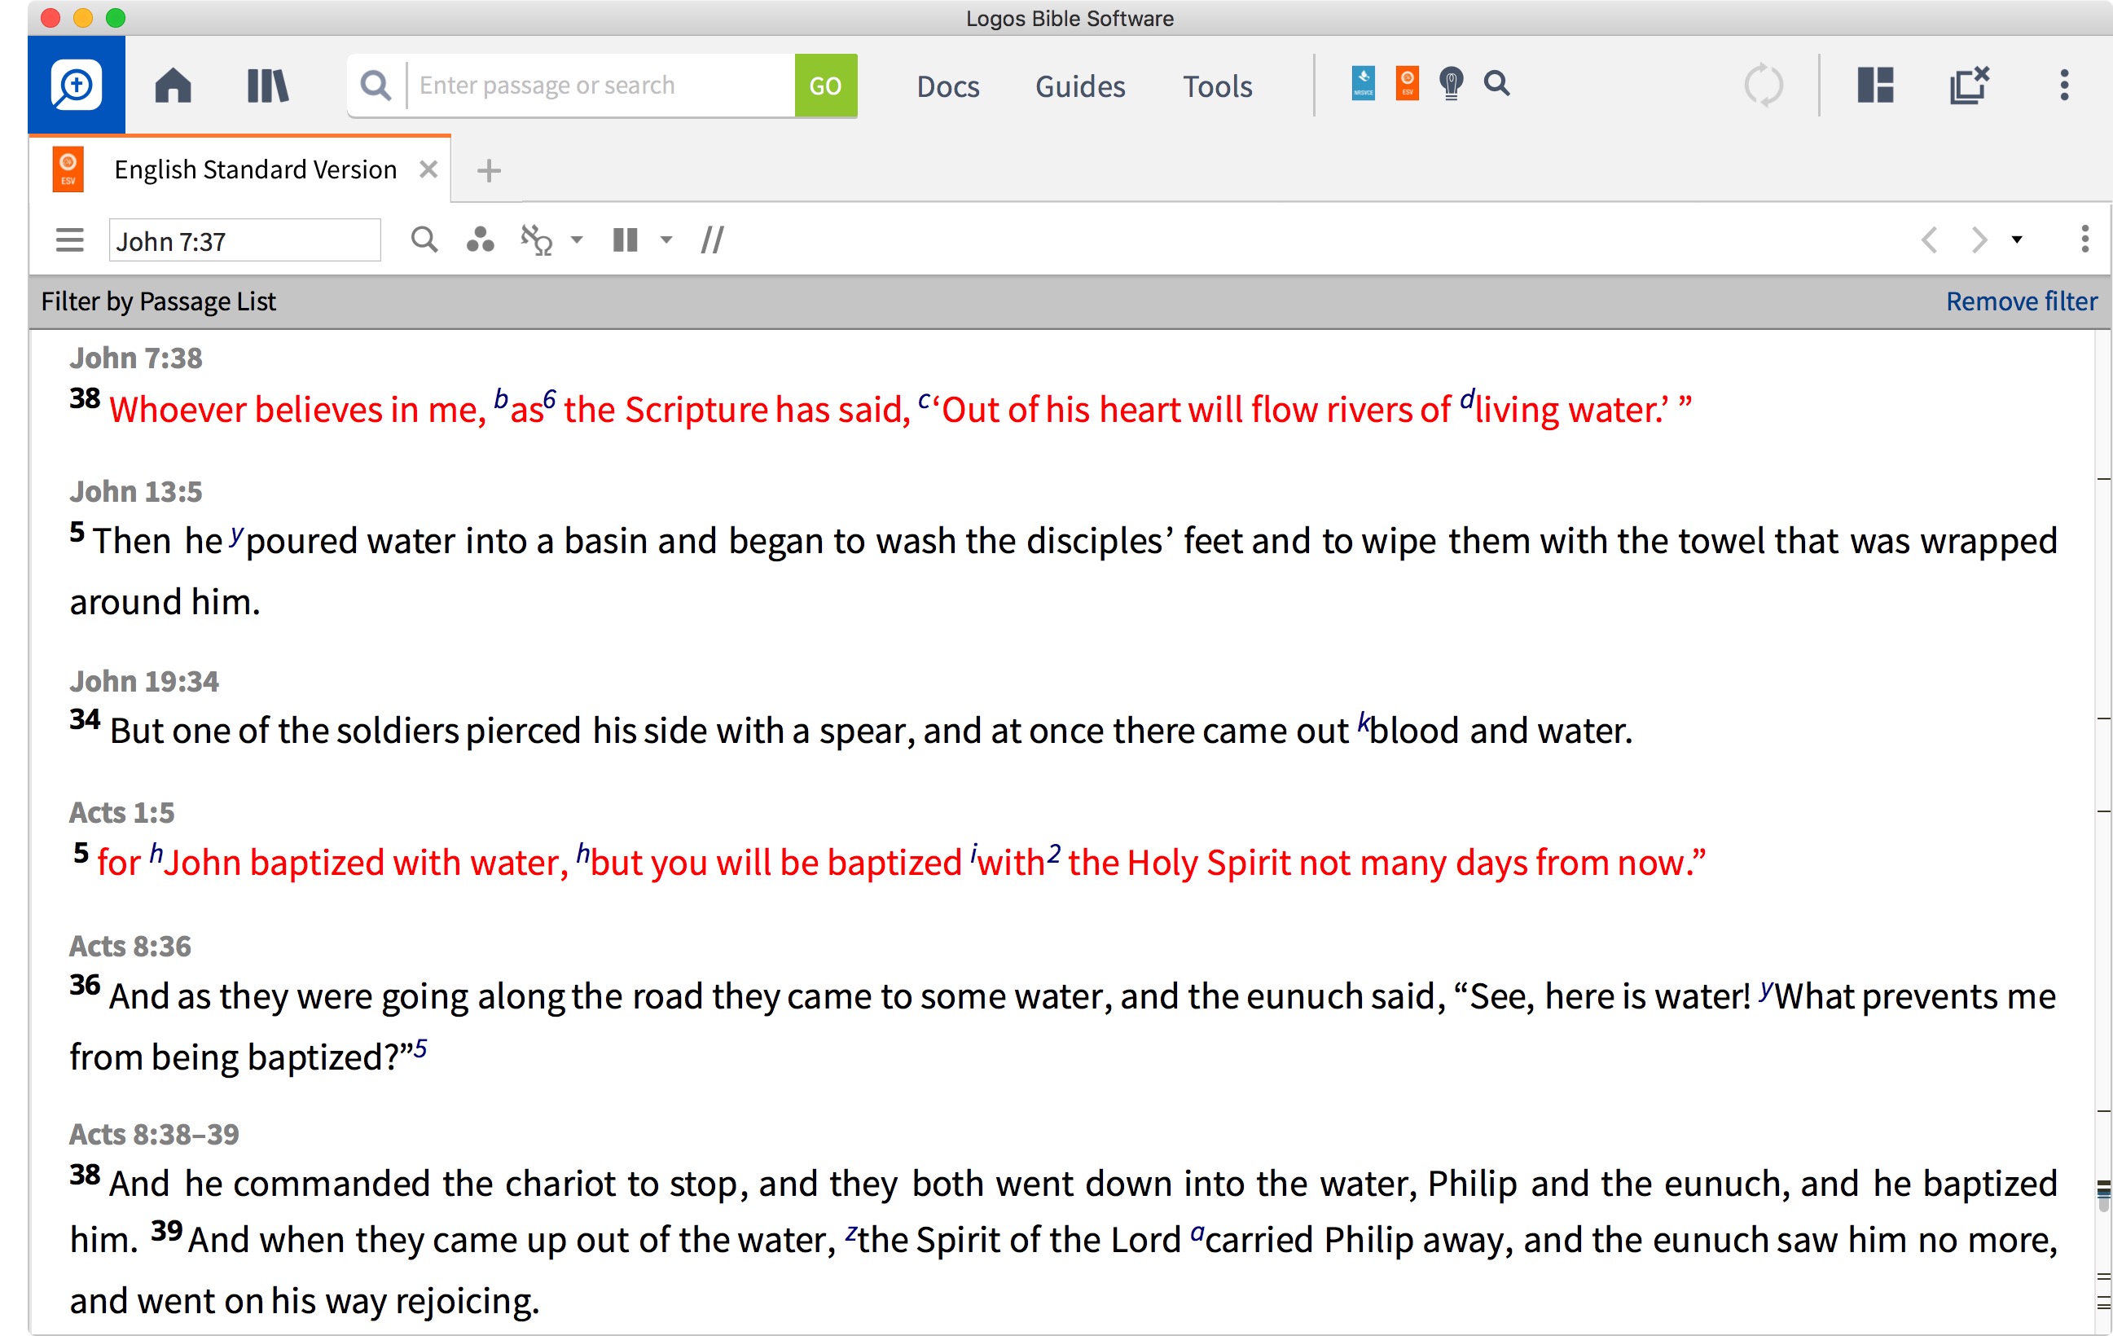This screenshot has height=1336, width=2113.
Task: Open the ESV panel three-dot menu
Action: pyautogui.click(x=2085, y=239)
